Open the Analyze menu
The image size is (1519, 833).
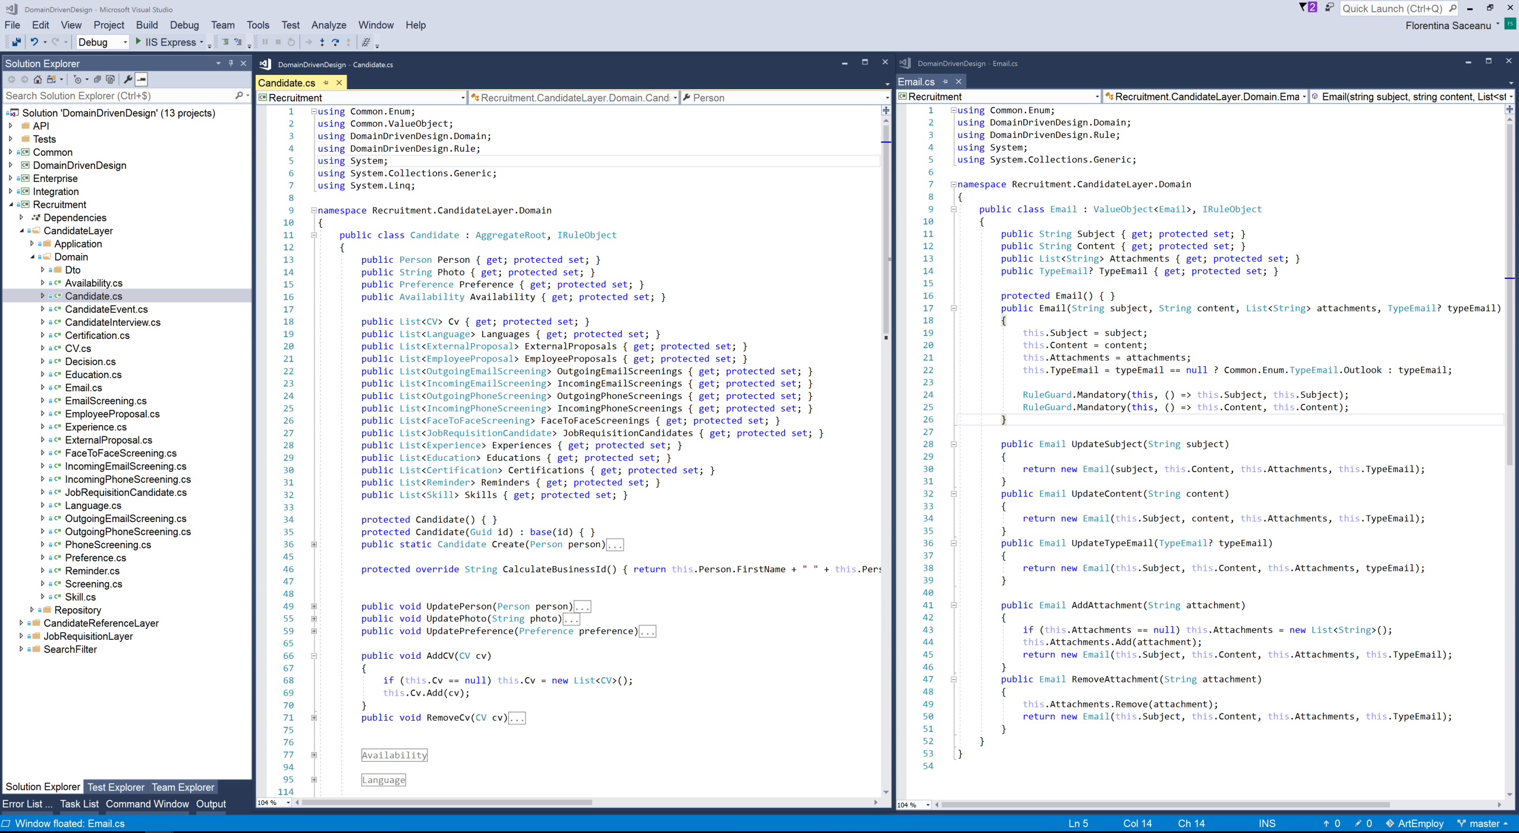[328, 25]
